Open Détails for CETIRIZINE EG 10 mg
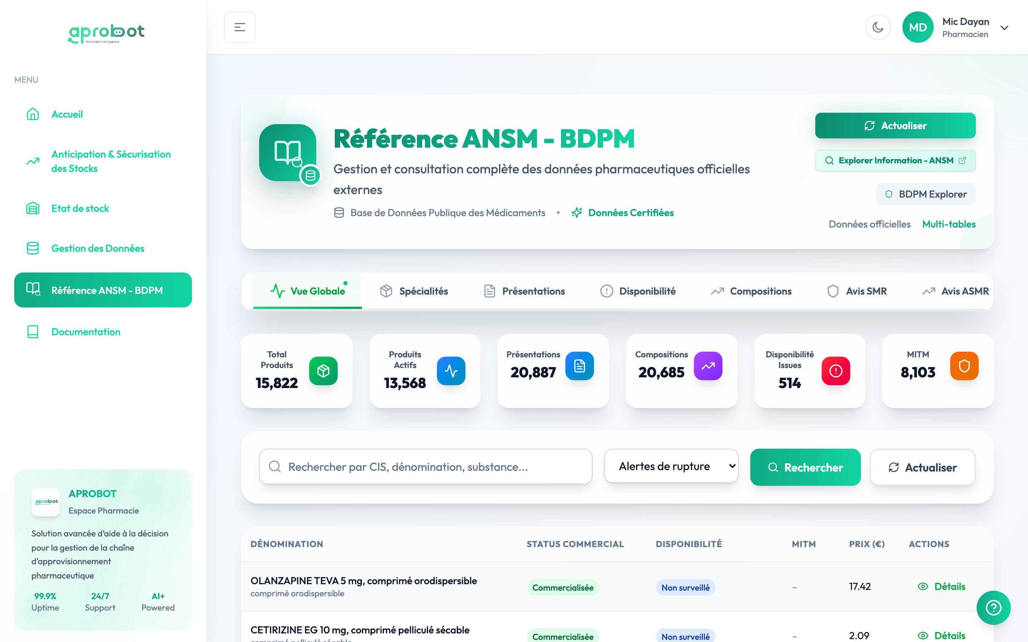 [941, 636]
